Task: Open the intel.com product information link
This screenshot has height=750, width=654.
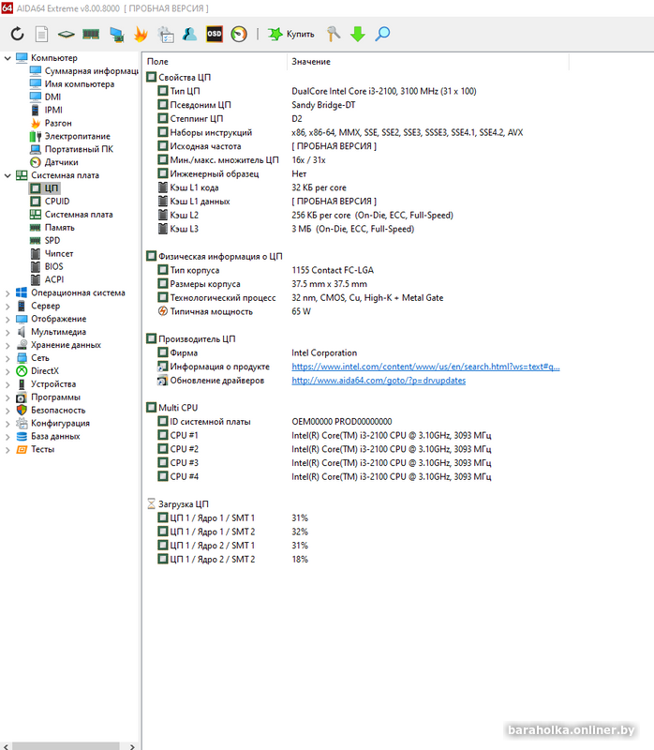Action: (425, 367)
